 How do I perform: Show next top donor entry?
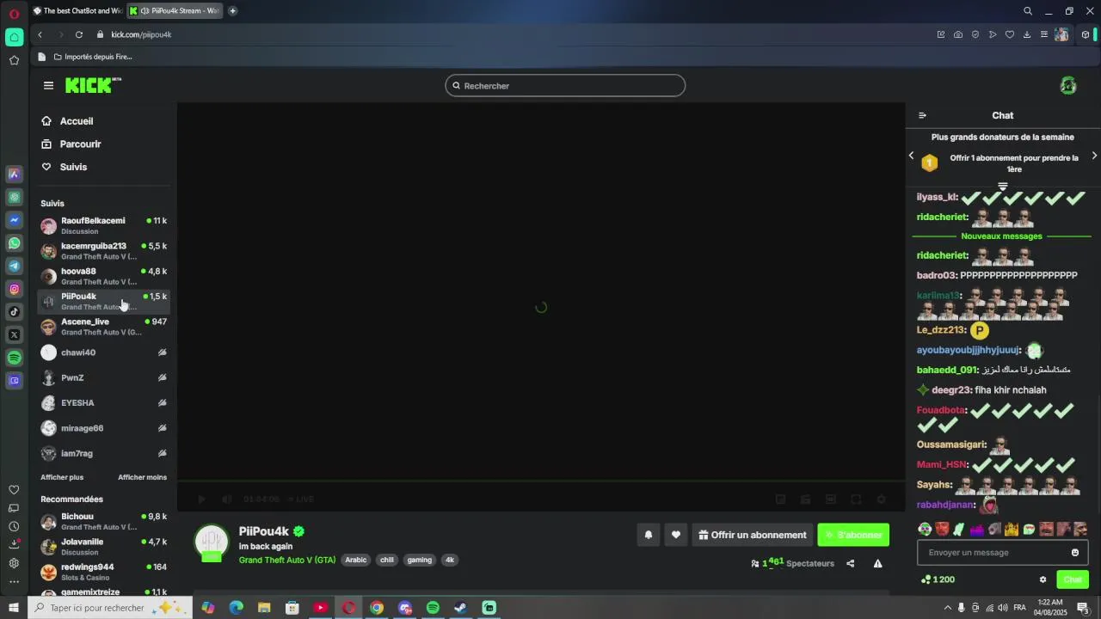click(x=1094, y=156)
